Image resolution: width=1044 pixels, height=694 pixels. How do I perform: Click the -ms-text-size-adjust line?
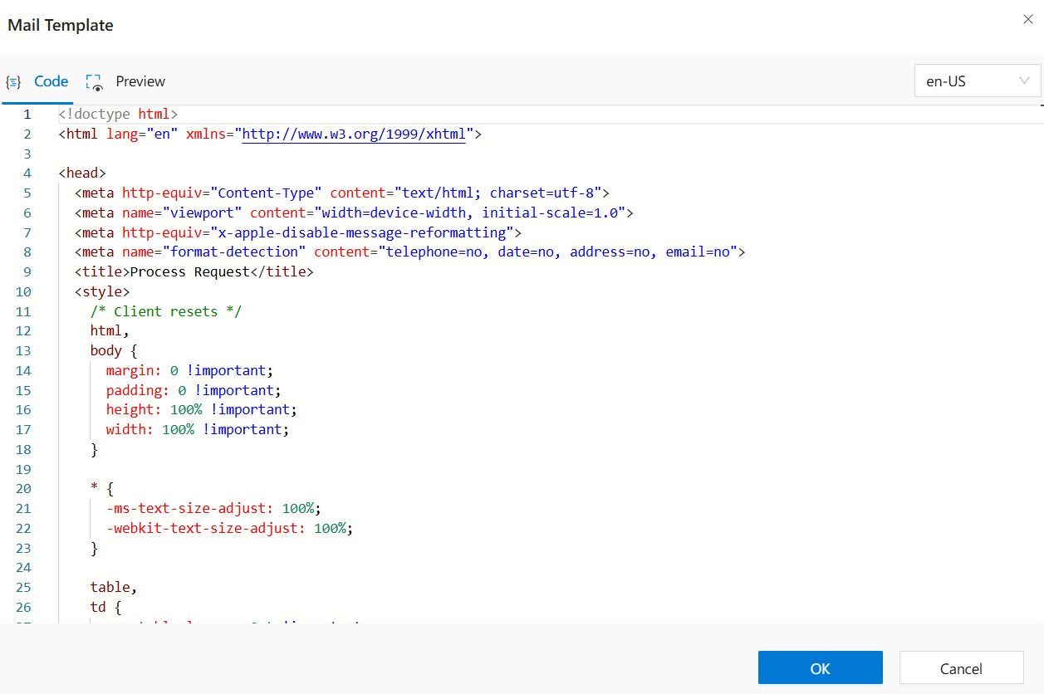213,508
